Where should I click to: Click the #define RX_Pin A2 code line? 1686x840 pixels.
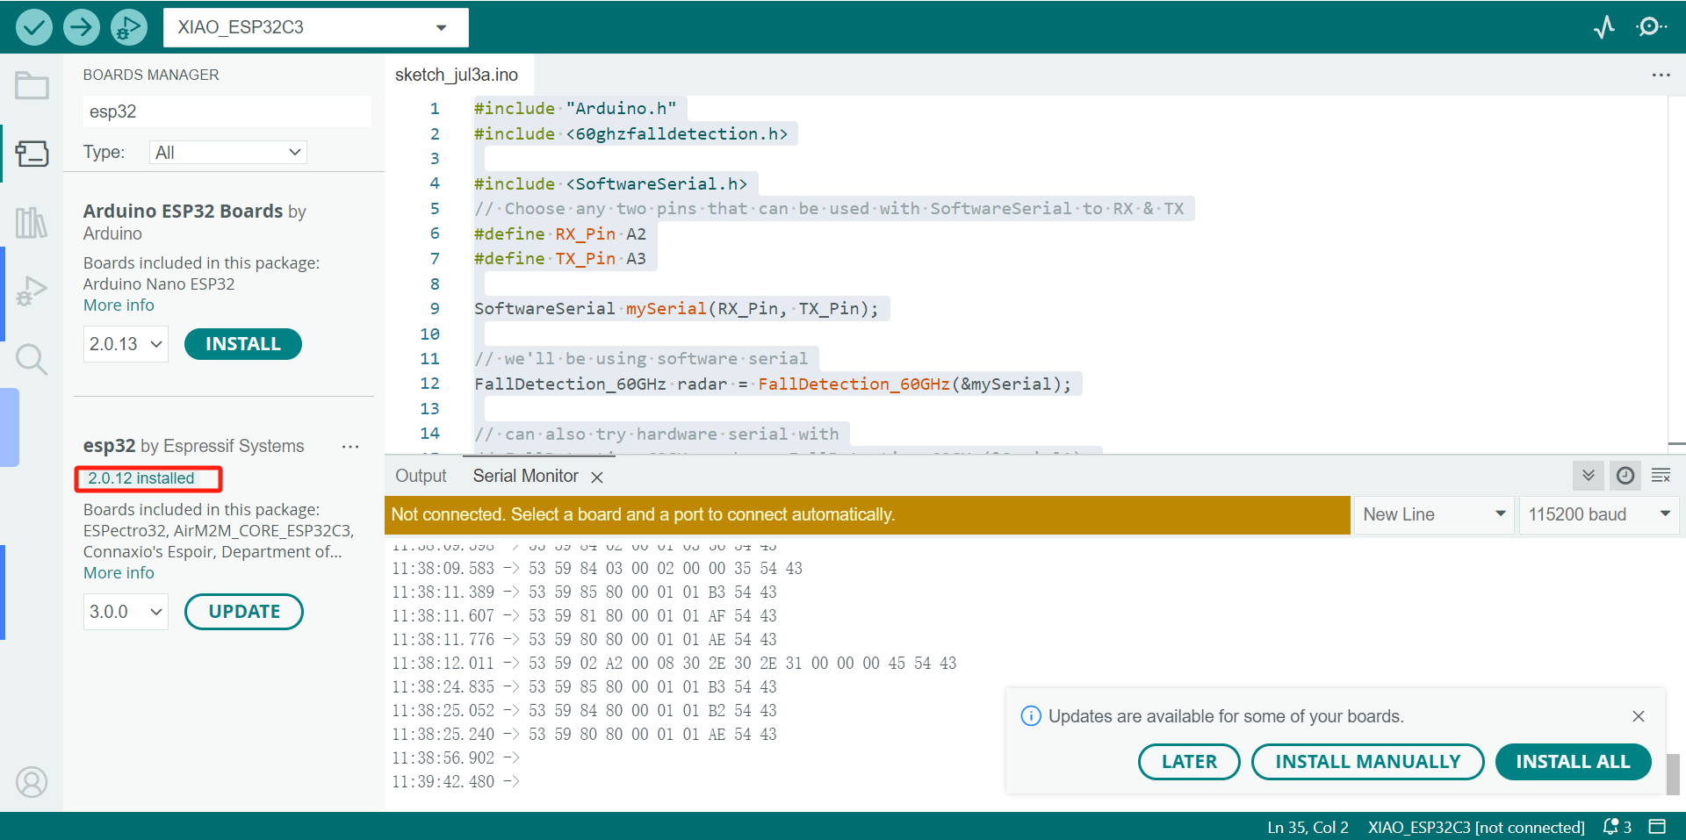coord(560,234)
